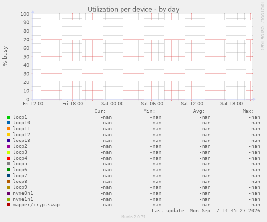
Task: Click the nvme0n1 purple legend swatch
Action: [8, 193]
